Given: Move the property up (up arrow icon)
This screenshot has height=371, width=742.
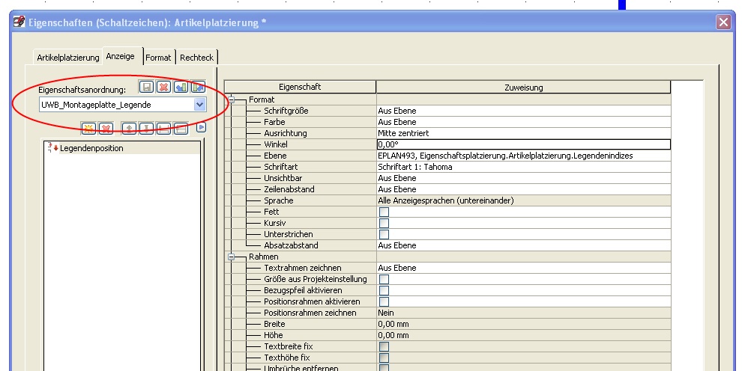Looking at the screenshot, I should pos(129,129).
